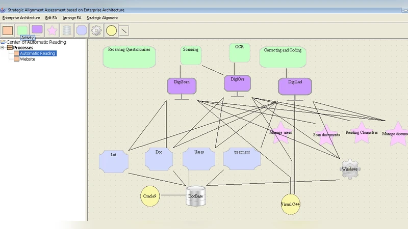Select the database cylinder tool
The width and height of the screenshot is (408, 229).
(67, 31)
